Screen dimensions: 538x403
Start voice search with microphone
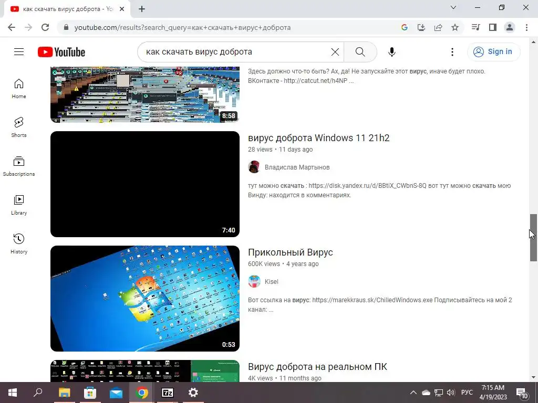pos(392,52)
